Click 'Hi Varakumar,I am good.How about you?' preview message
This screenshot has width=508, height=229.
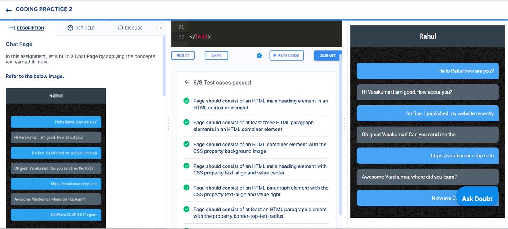tap(428, 92)
